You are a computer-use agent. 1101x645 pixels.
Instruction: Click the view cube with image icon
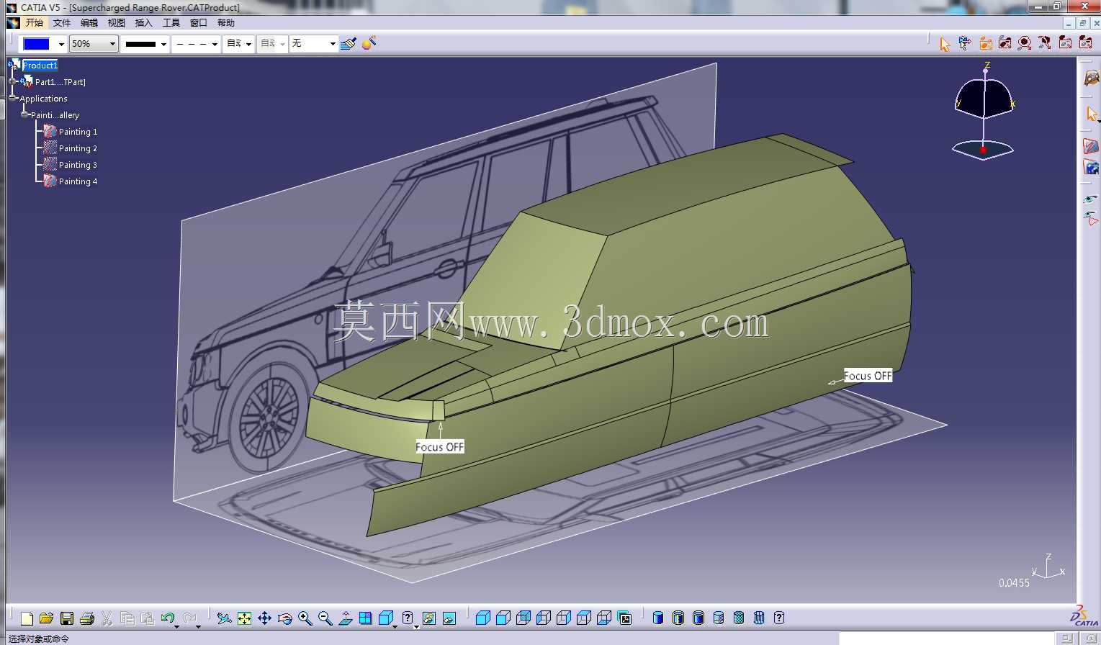(624, 618)
